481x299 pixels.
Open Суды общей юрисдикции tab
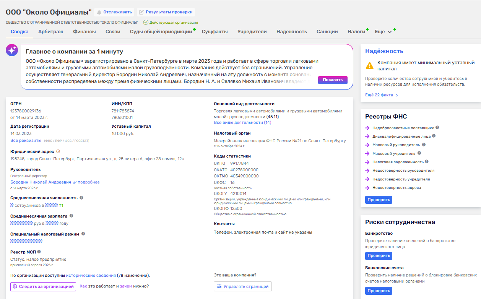coord(161,32)
